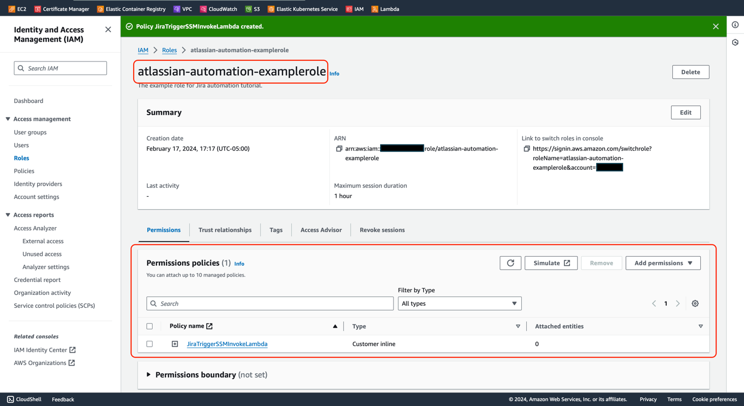This screenshot has height=406, width=744.
Task: Expand Permissions boundary section
Action: [149, 375]
